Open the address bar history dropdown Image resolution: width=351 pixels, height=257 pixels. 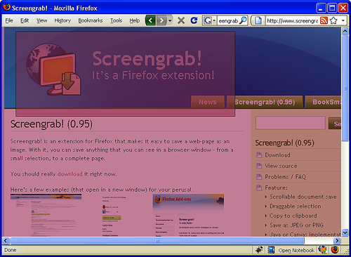pyautogui.click(x=343, y=21)
